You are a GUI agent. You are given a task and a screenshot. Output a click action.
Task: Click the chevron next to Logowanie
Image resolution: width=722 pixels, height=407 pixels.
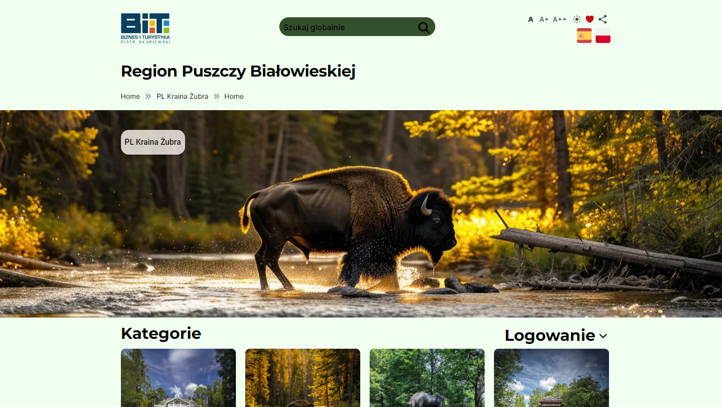tap(603, 336)
